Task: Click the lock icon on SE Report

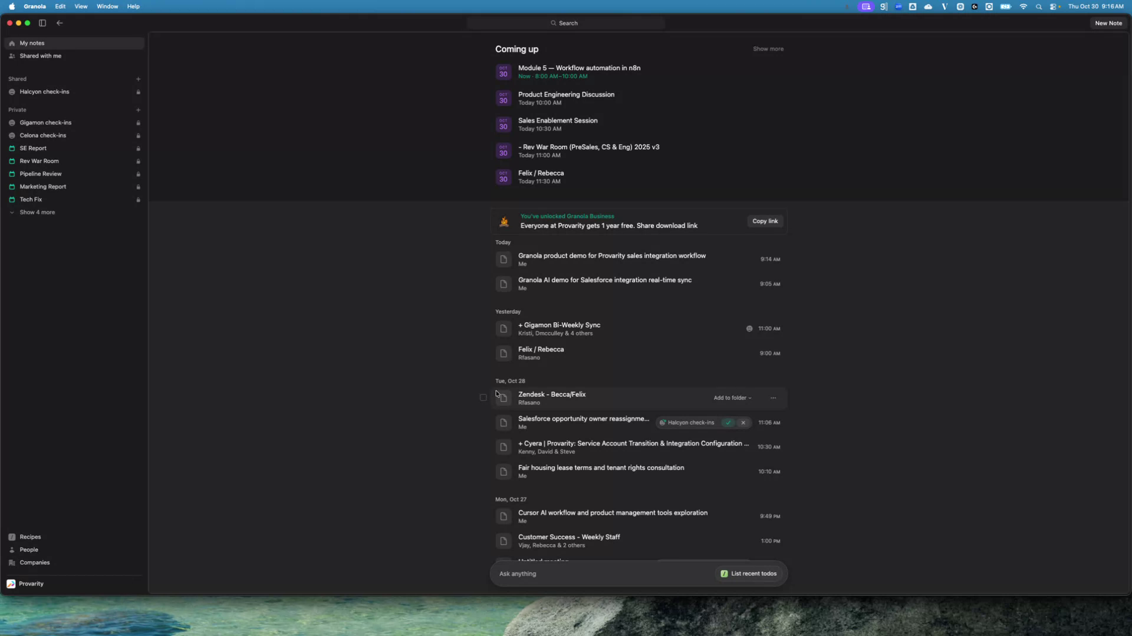Action: (x=138, y=148)
